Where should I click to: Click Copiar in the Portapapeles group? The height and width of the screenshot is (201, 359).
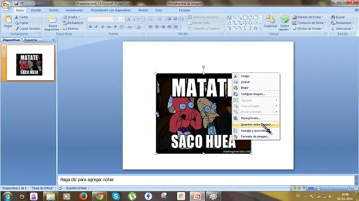tap(22, 23)
